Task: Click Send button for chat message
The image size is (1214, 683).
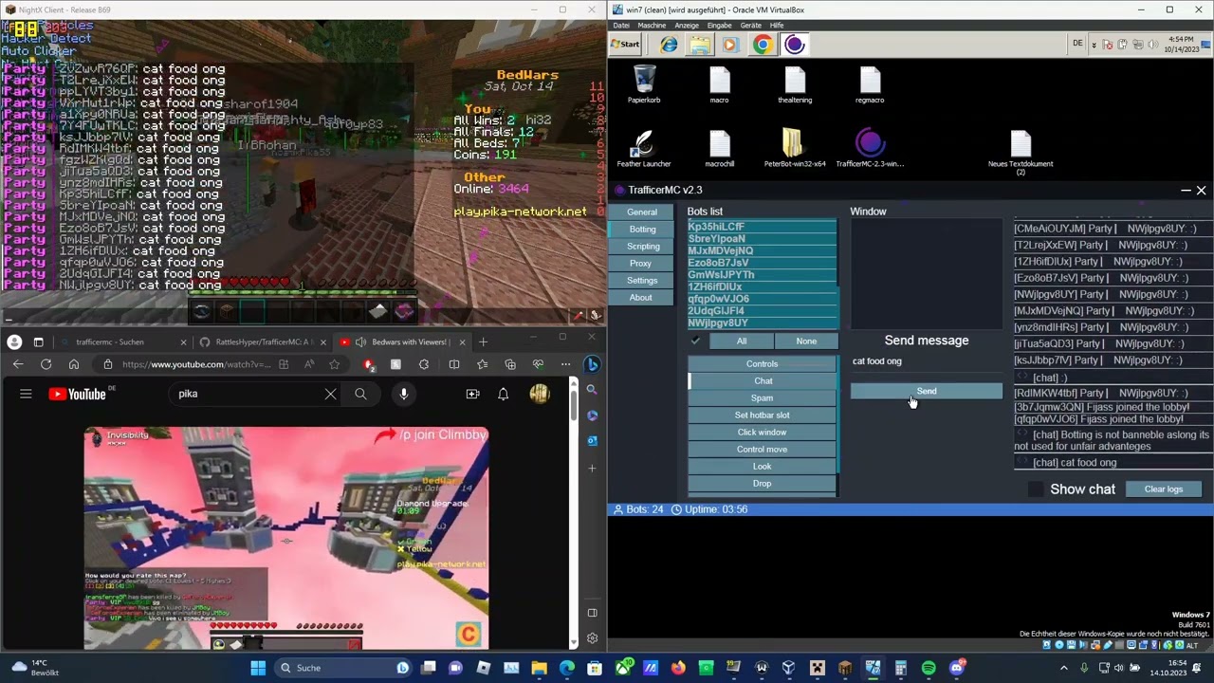Action: (926, 391)
